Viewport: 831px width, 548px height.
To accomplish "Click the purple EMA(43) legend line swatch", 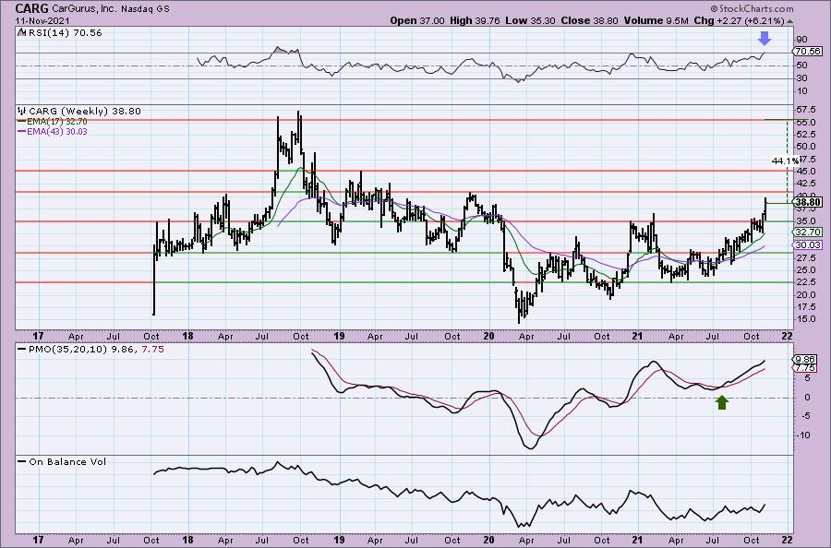I will (21, 131).
